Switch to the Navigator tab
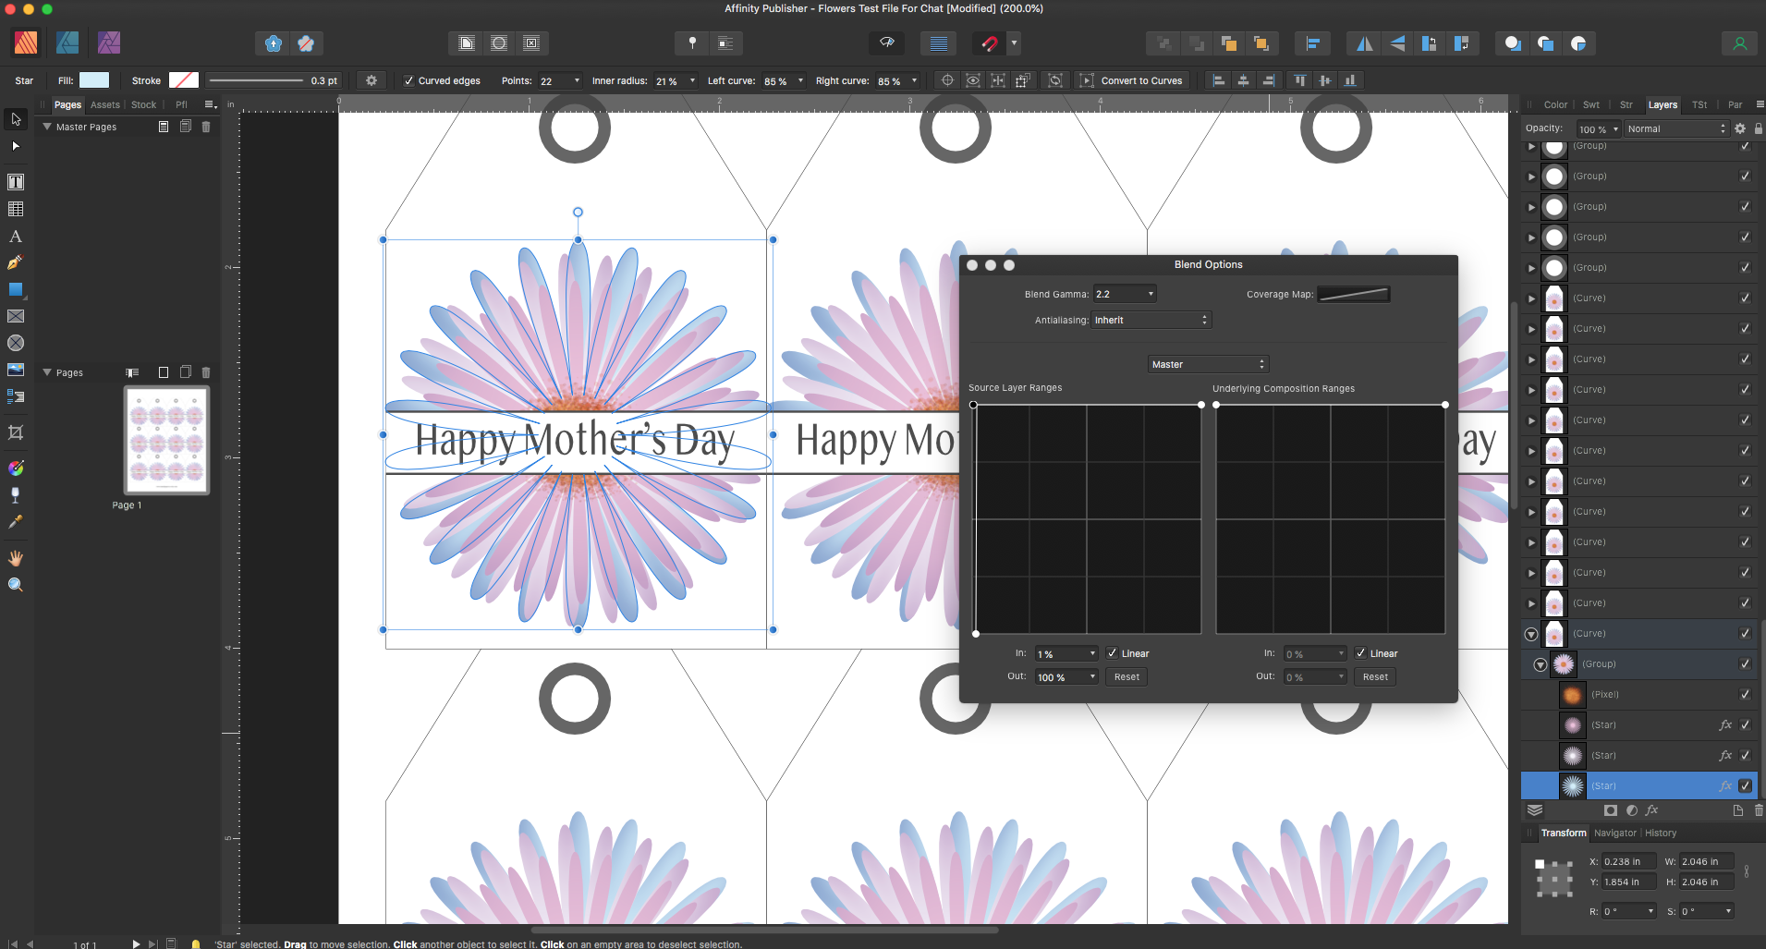The width and height of the screenshot is (1766, 949). click(x=1614, y=833)
